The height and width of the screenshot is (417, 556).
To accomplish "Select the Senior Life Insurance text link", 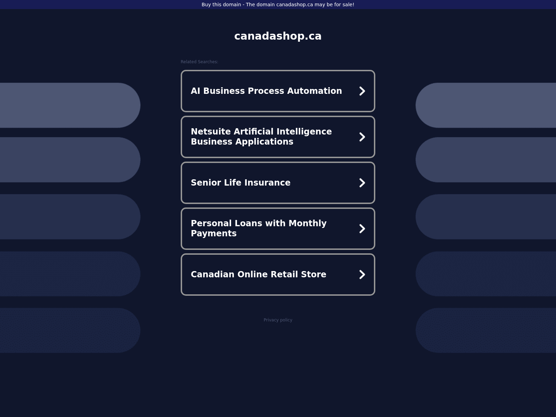I will [x=240, y=183].
